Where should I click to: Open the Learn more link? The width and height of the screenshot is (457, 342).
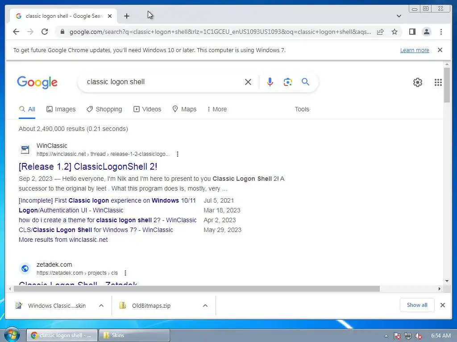[415, 50]
